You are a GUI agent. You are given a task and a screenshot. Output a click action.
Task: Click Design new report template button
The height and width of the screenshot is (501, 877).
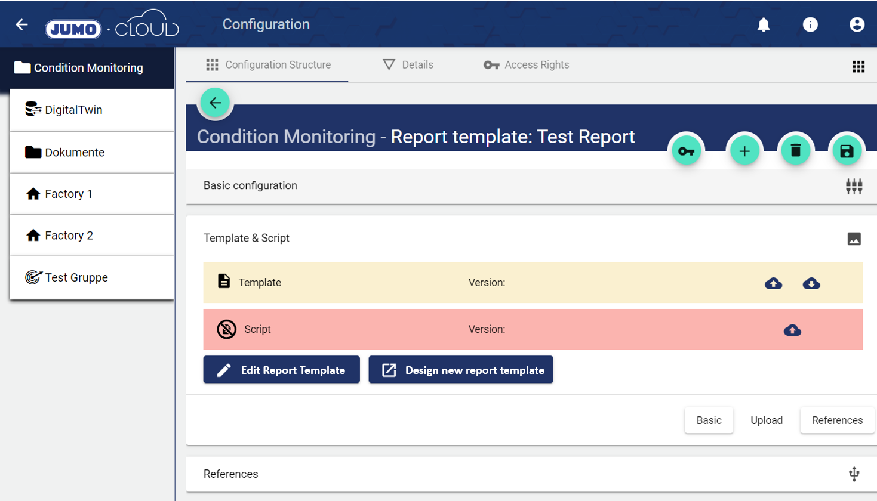pos(461,370)
